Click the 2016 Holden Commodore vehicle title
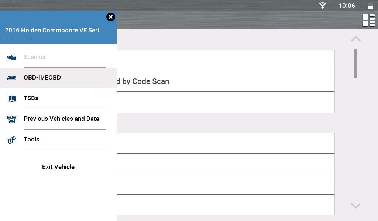 (54, 30)
